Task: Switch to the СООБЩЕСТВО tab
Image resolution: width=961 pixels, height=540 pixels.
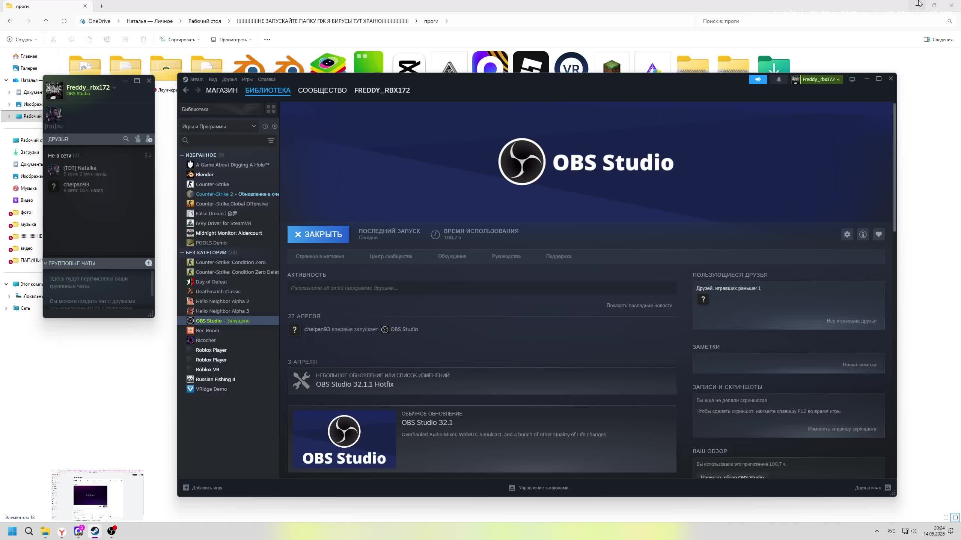Action: pyautogui.click(x=322, y=90)
